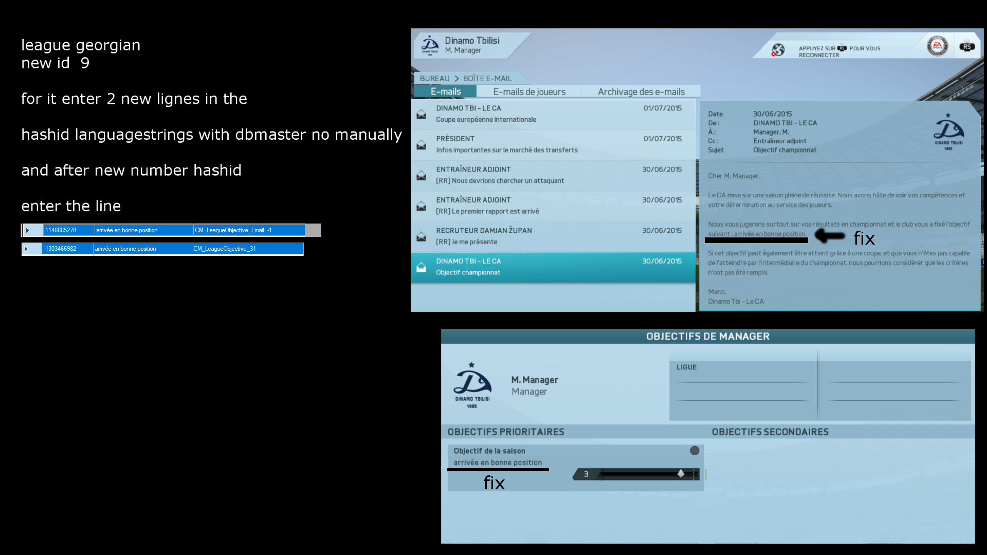Click Dinamo Tbilisi crest in email detail

[x=948, y=132]
